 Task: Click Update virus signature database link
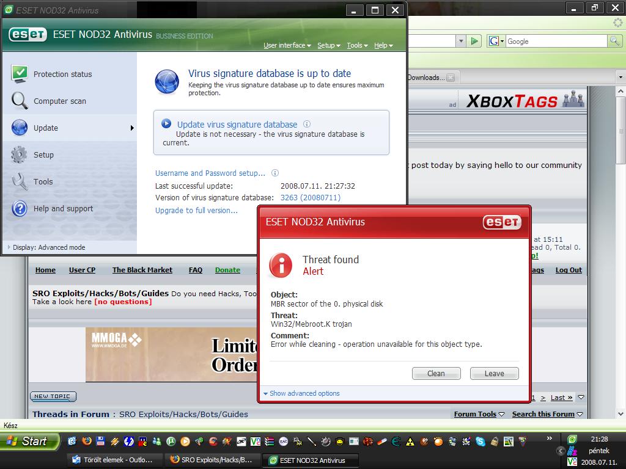[x=237, y=125]
